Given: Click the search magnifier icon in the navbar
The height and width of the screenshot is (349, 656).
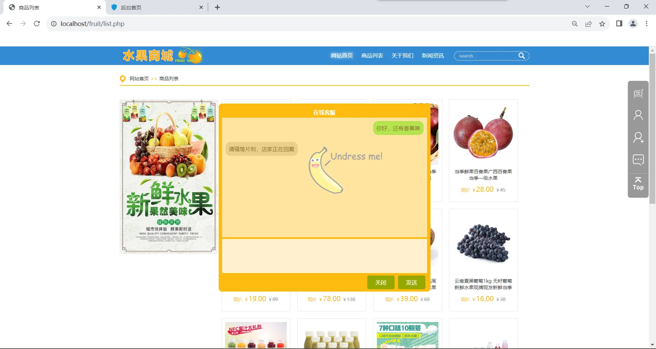Looking at the screenshot, I should point(522,56).
